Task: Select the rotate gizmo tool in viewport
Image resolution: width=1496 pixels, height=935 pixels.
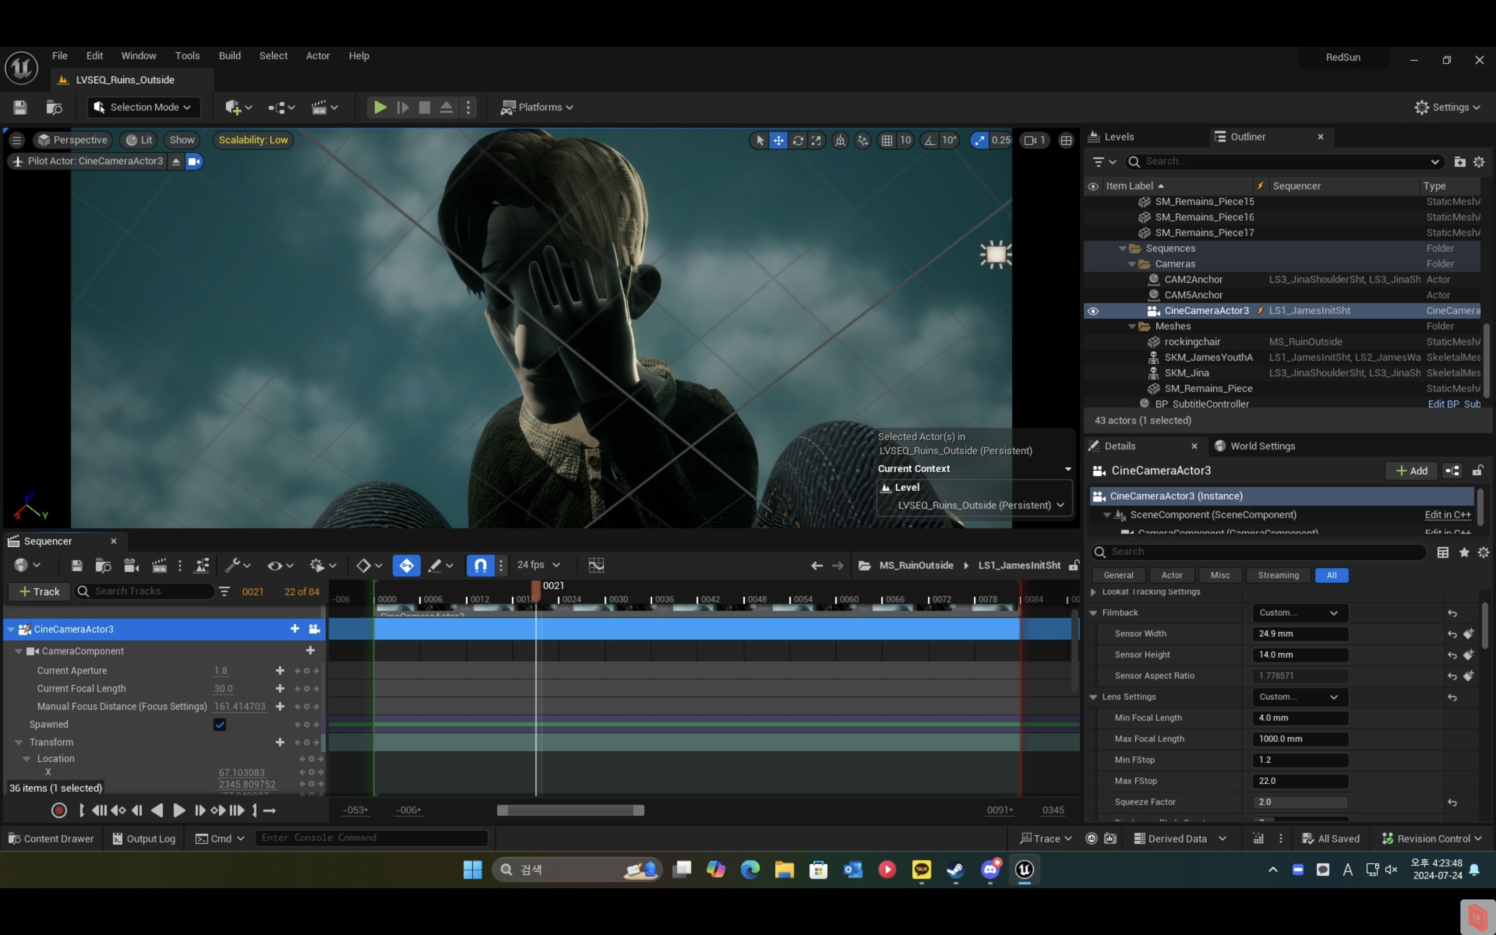Action: (798, 140)
